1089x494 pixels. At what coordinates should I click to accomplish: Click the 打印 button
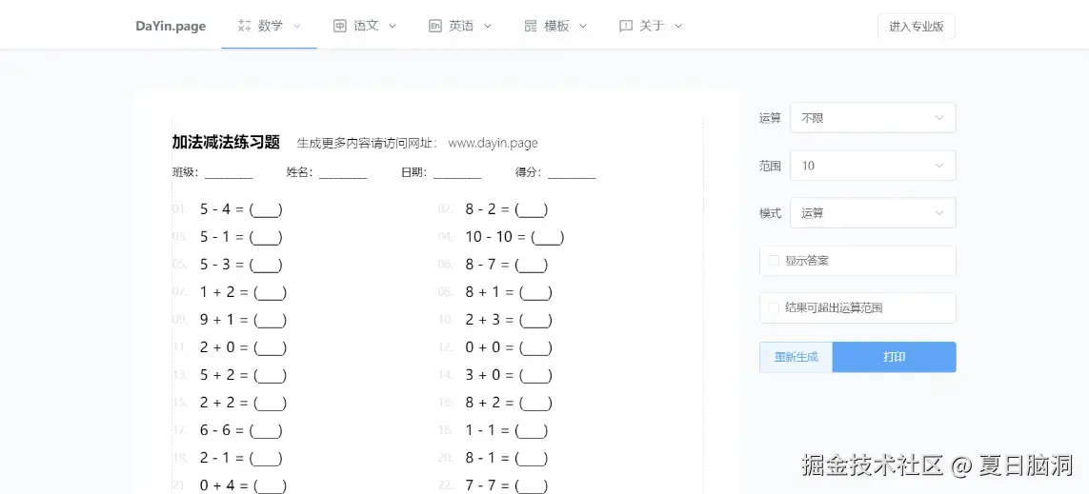[x=895, y=357]
